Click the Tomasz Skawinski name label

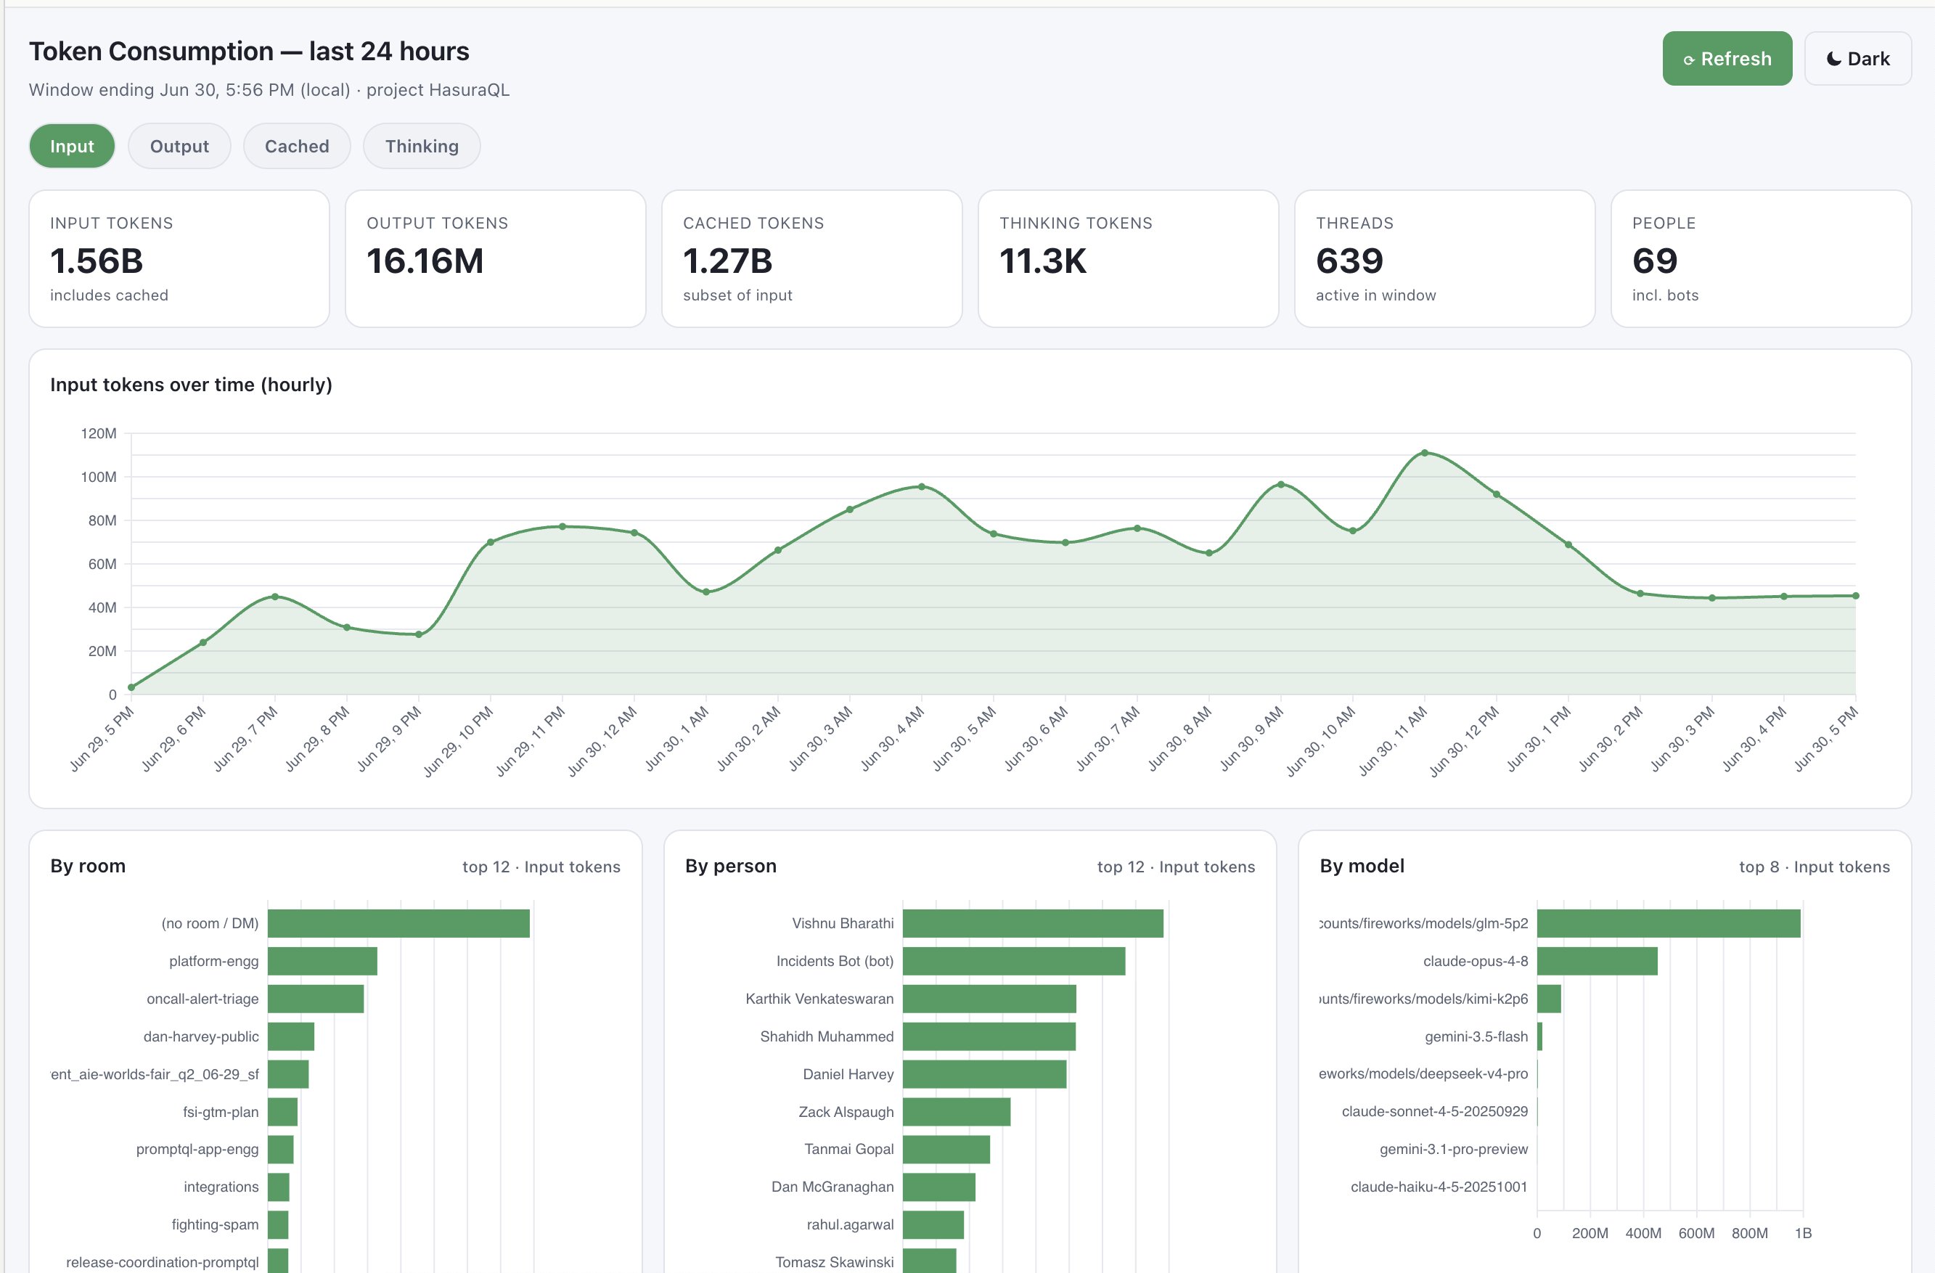(834, 1261)
